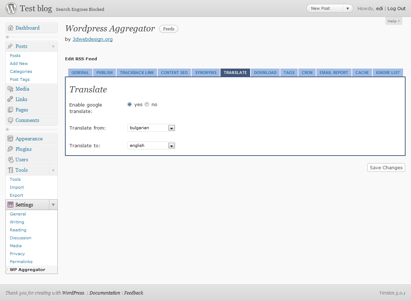Open Import under Tools
411x301 pixels.
click(17, 187)
